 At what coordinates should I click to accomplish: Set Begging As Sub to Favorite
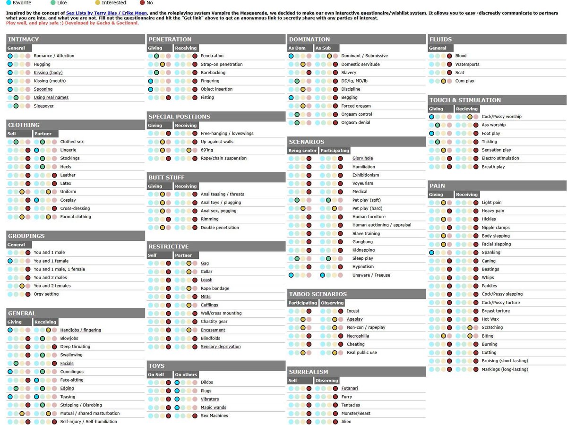(x=318, y=98)
